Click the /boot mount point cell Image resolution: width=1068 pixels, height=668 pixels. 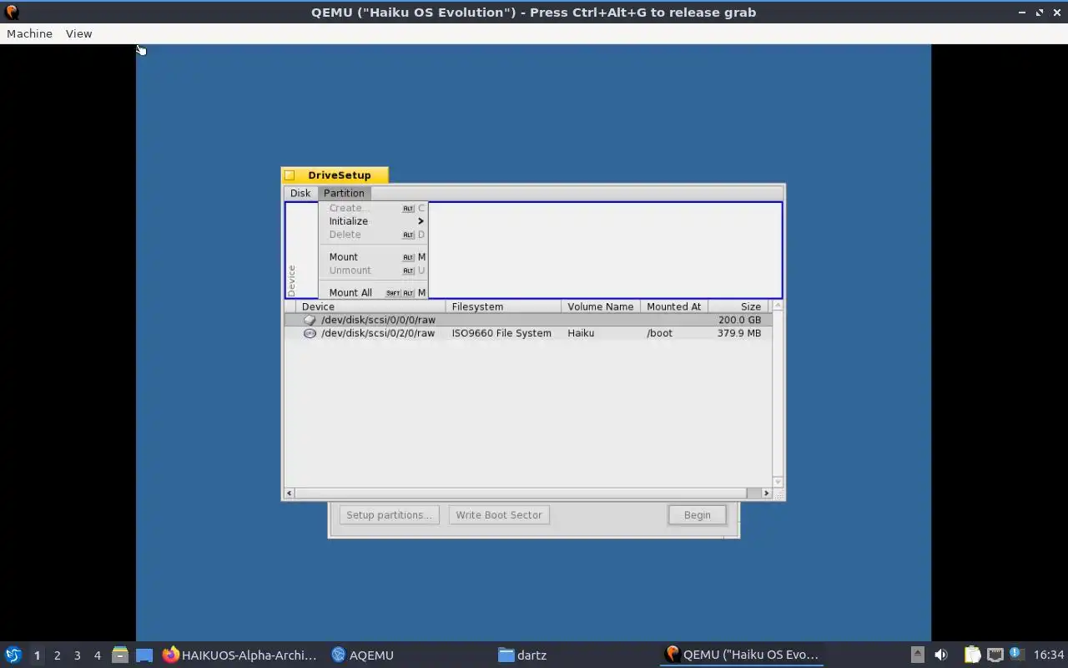tap(659, 333)
